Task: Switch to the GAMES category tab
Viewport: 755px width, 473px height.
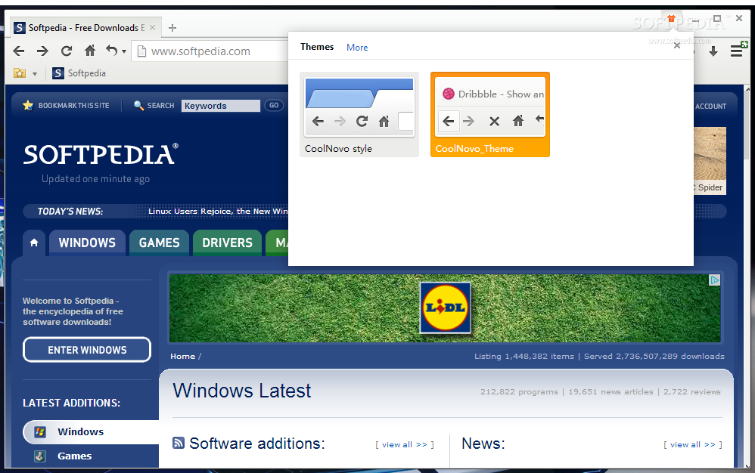Action: point(159,243)
